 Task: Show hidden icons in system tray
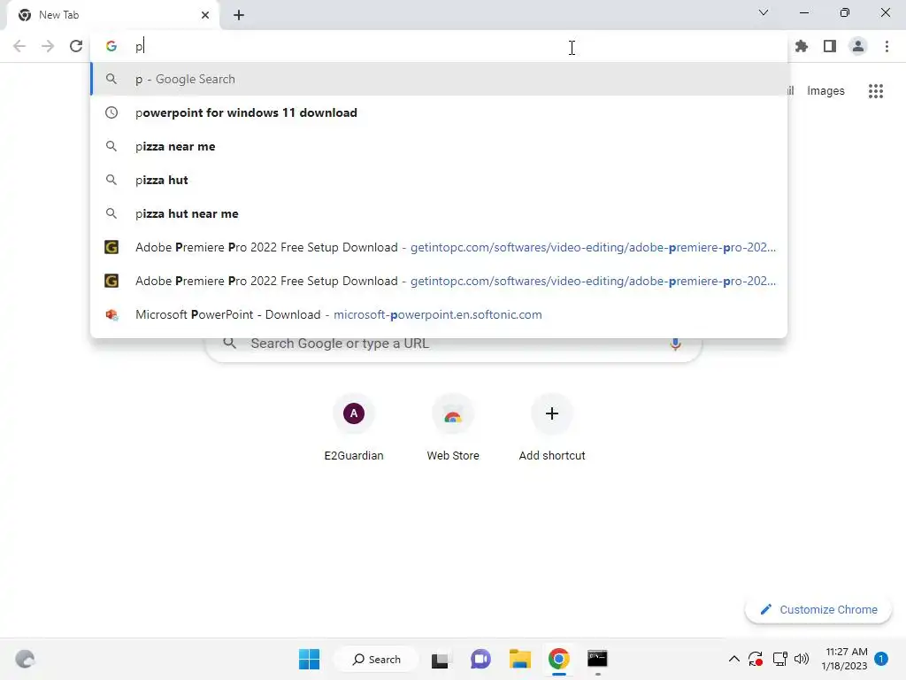733,659
